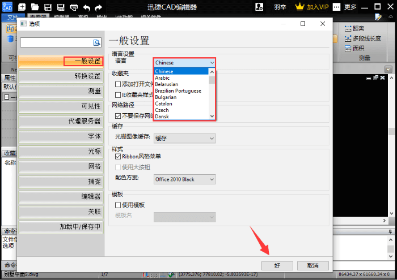The width and height of the screenshot is (397, 280).
Task: Collapse the tree node with minus box in left panel
Action: coord(7,97)
